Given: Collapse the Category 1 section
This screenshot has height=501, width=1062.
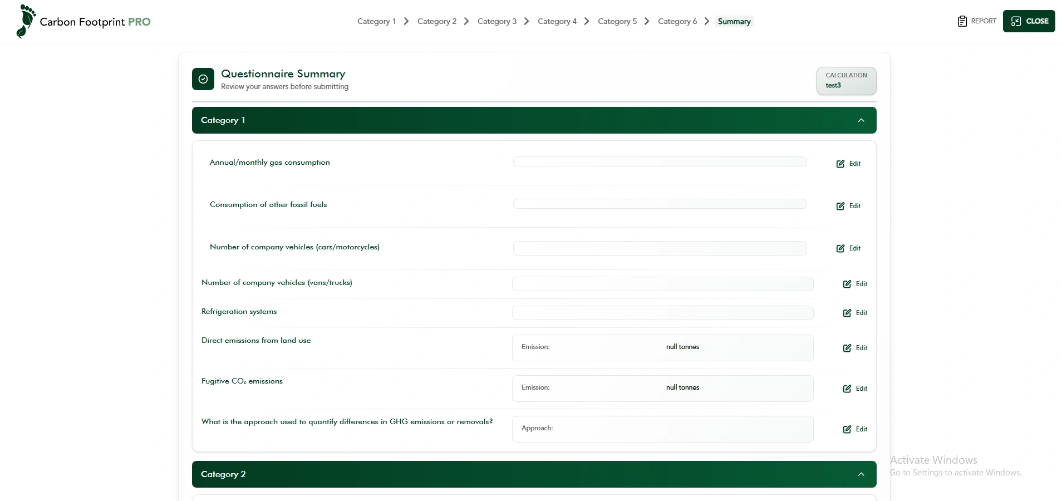Looking at the screenshot, I should tap(861, 120).
